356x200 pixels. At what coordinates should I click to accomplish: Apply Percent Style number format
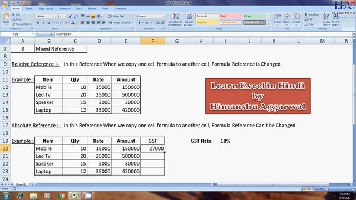coord(147,23)
